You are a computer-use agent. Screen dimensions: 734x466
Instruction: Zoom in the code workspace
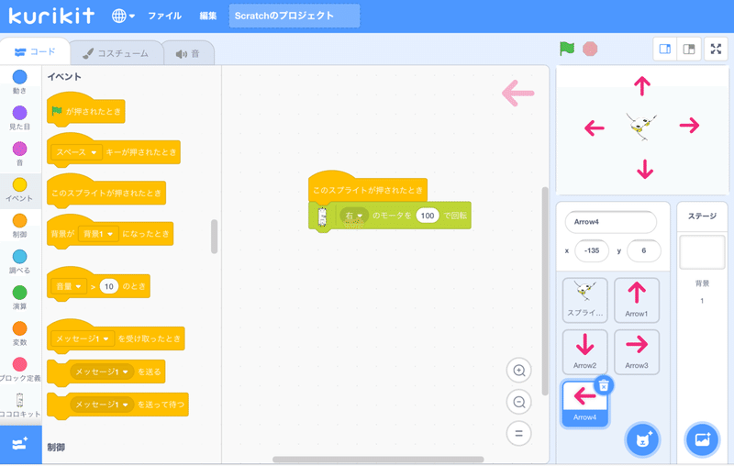click(x=518, y=371)
